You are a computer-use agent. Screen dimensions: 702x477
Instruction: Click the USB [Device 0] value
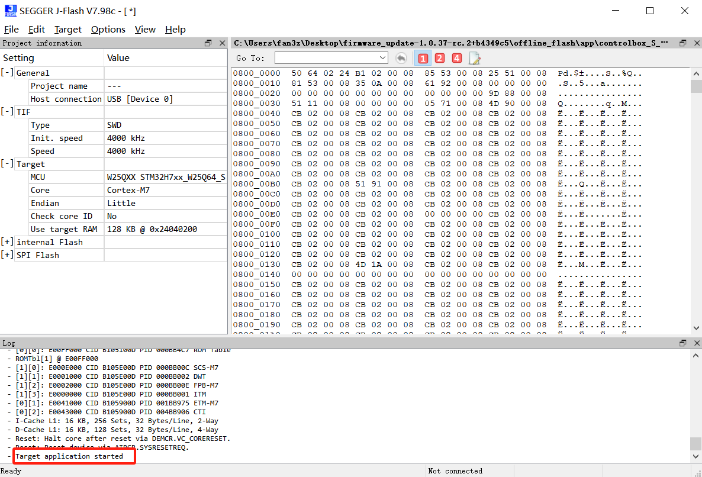(x=140, y=99)
